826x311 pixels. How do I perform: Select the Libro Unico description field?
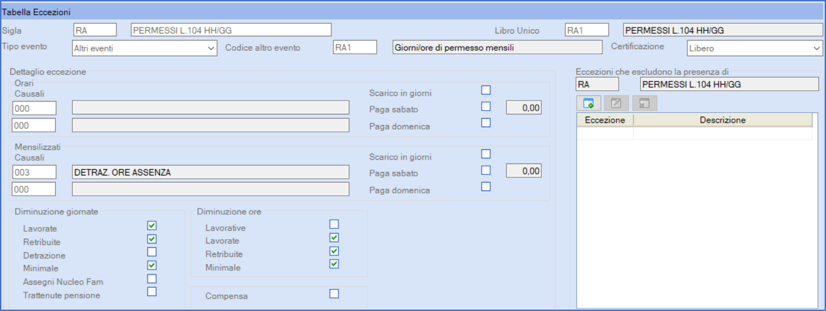tap(723, 30)
